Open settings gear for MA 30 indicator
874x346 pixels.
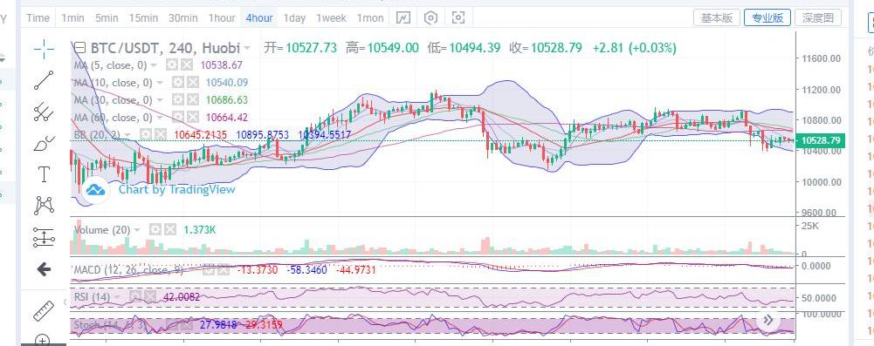tap(177, 100)
